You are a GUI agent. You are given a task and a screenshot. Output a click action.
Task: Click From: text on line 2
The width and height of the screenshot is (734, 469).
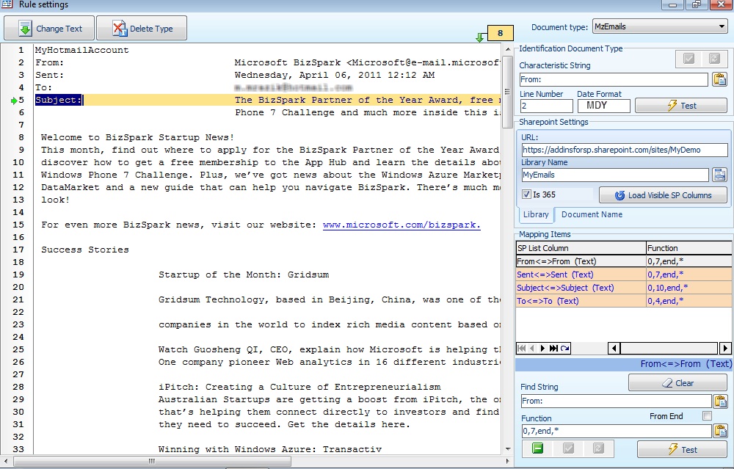(x=50, y=62)
